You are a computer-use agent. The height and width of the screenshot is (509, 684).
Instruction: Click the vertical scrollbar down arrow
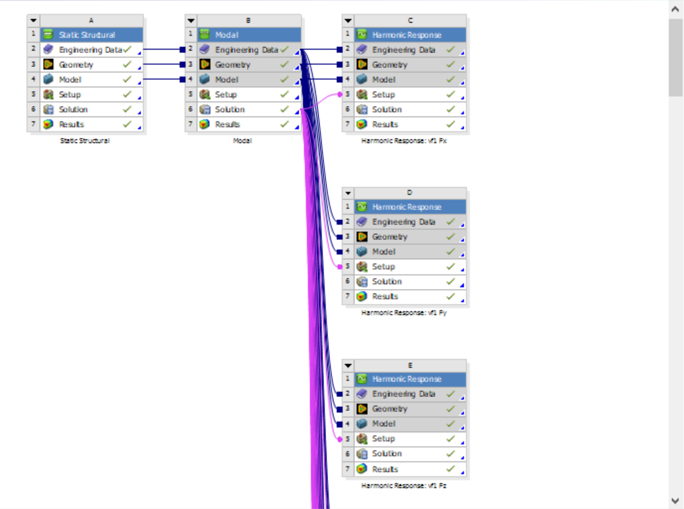[x=675, y=500]
